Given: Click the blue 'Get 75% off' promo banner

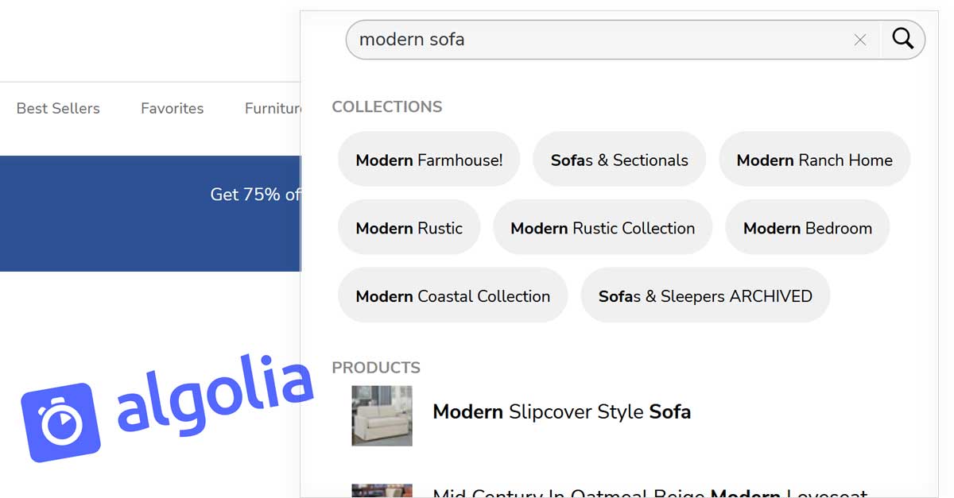Looking at the screenshot, I should (x=150, y=214).
